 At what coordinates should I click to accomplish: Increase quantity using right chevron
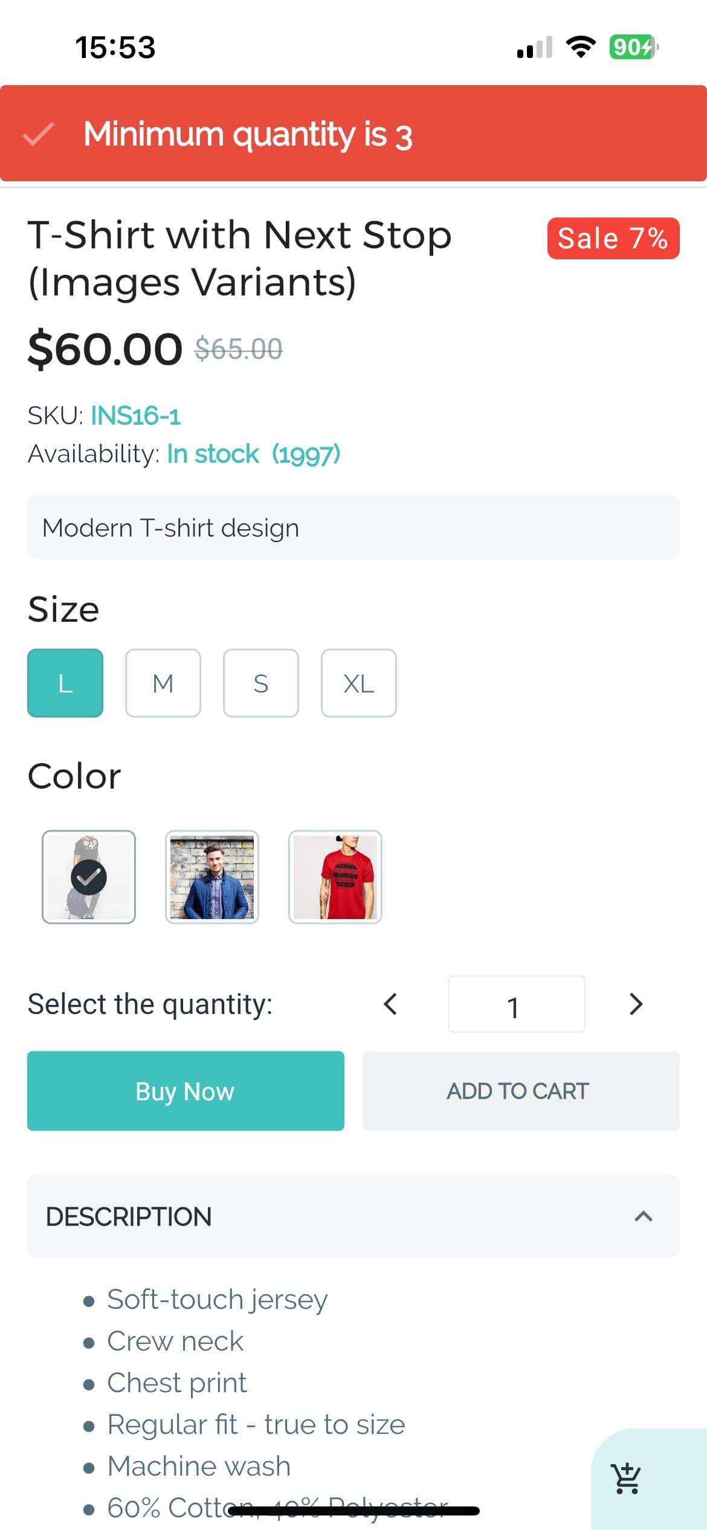coord(636,1004)
